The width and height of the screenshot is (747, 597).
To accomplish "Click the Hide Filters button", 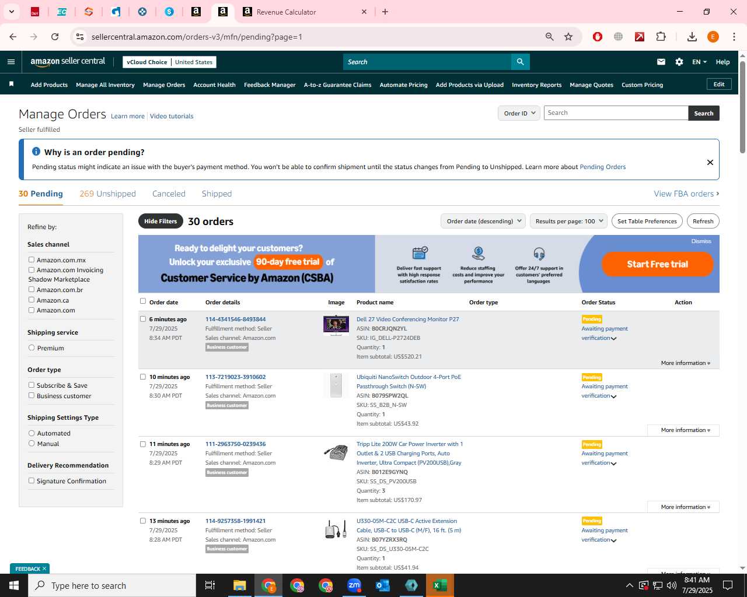I will click(160, 221).
